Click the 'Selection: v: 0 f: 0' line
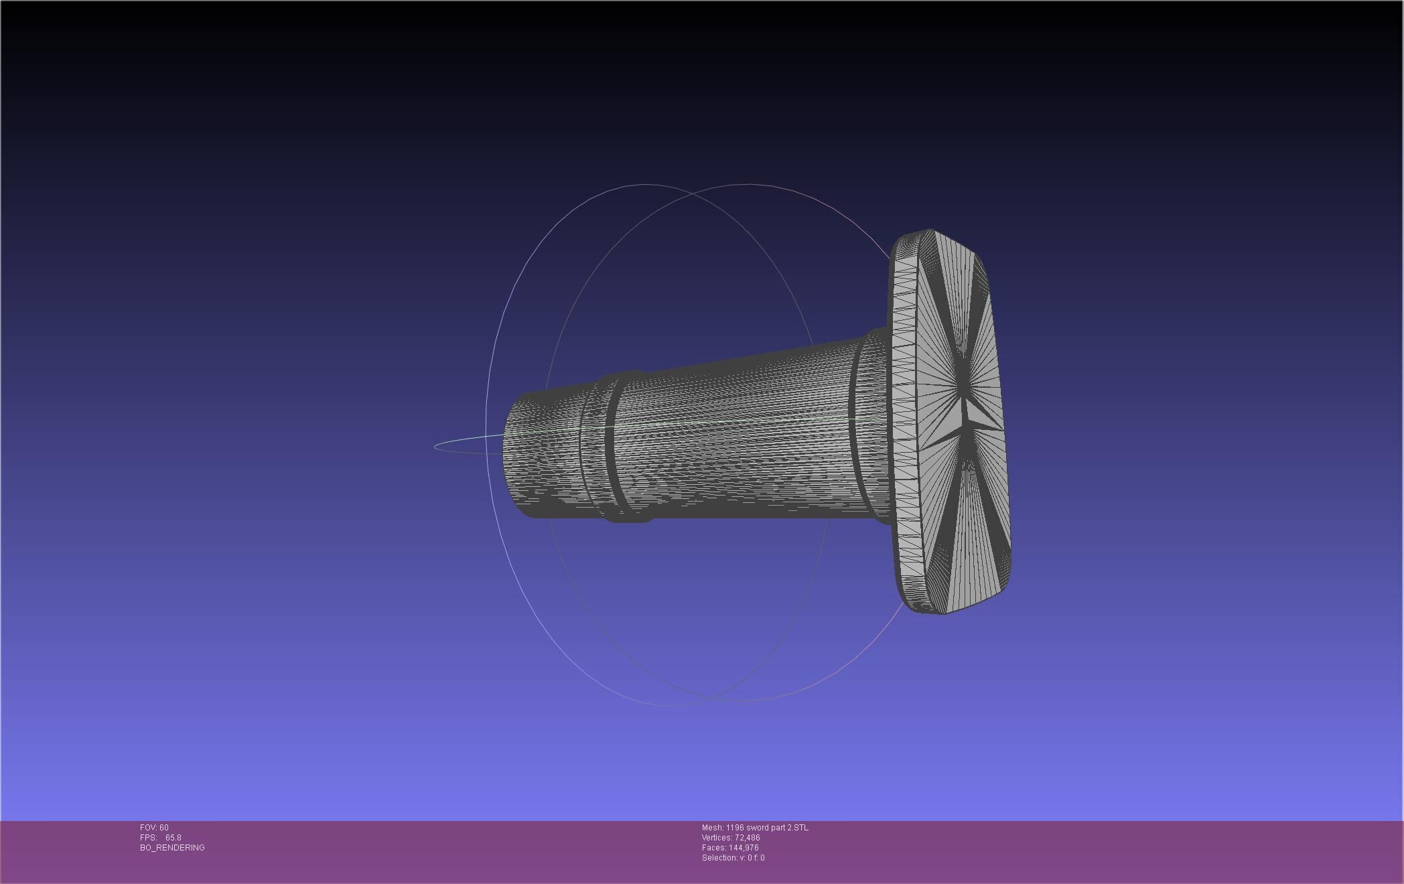This screenshot has height=884, width=1404. pyautogui.click(x=733, y=858)
